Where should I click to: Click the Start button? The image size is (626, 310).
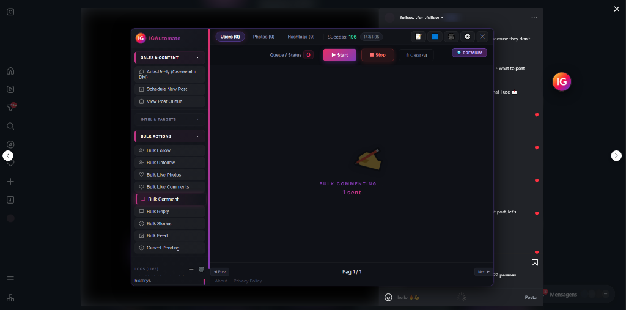(340, 55)
